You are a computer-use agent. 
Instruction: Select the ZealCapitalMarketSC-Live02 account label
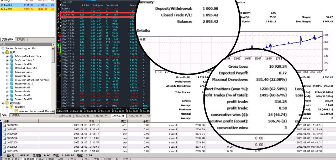click(x=31, y=80)
